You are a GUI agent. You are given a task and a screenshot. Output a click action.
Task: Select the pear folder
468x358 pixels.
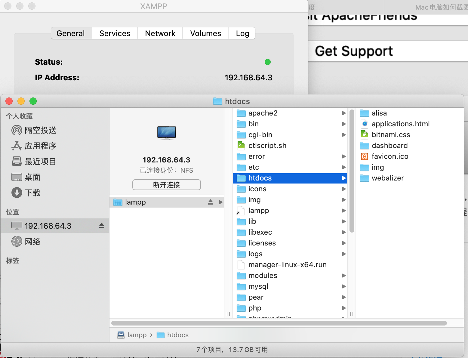click(x=290, y=297)
